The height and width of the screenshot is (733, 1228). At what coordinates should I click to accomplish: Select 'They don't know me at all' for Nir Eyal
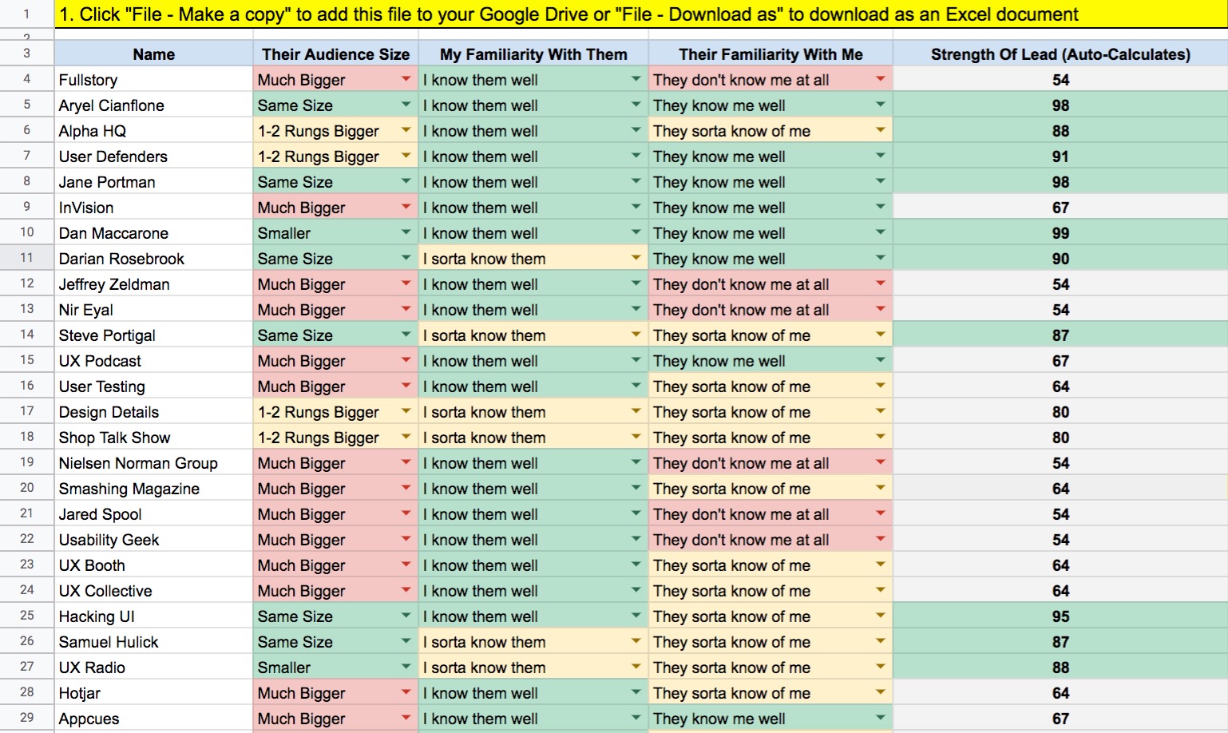click(770, 309)
